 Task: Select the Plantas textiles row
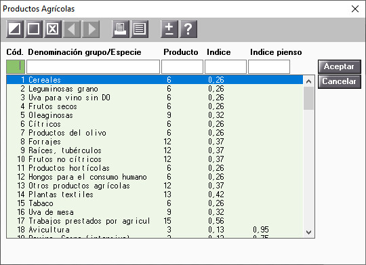(x=155, y=195)
